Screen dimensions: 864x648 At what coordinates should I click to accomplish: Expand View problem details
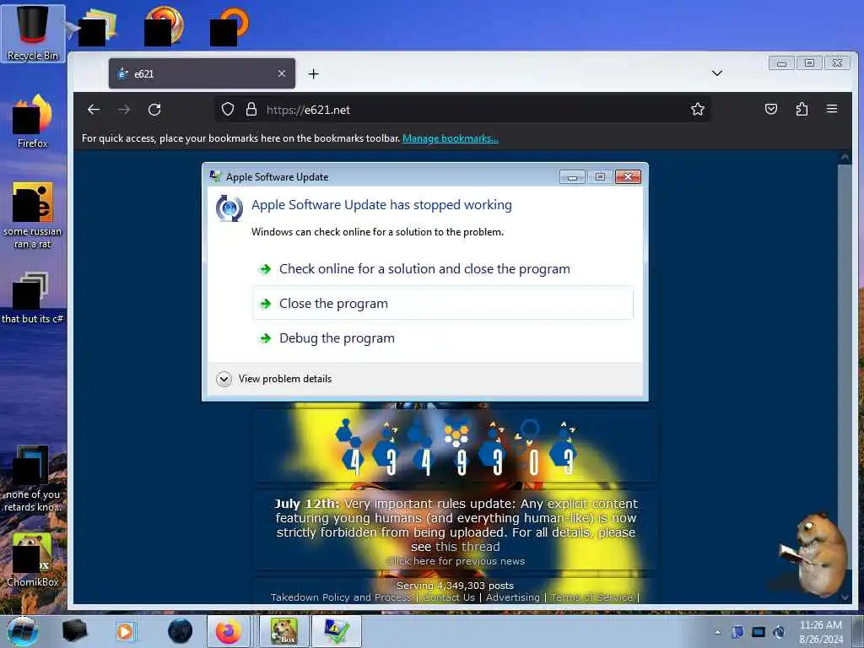(274, 379)
